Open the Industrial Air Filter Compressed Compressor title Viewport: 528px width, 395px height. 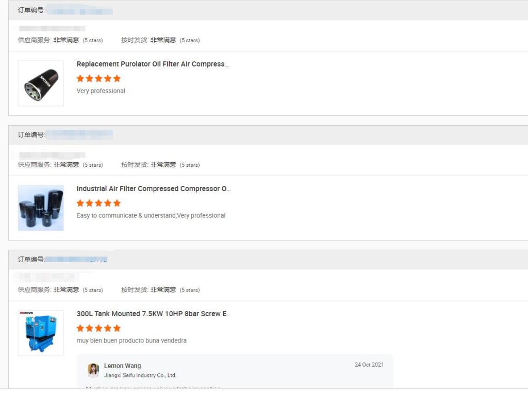pos(153,189)
